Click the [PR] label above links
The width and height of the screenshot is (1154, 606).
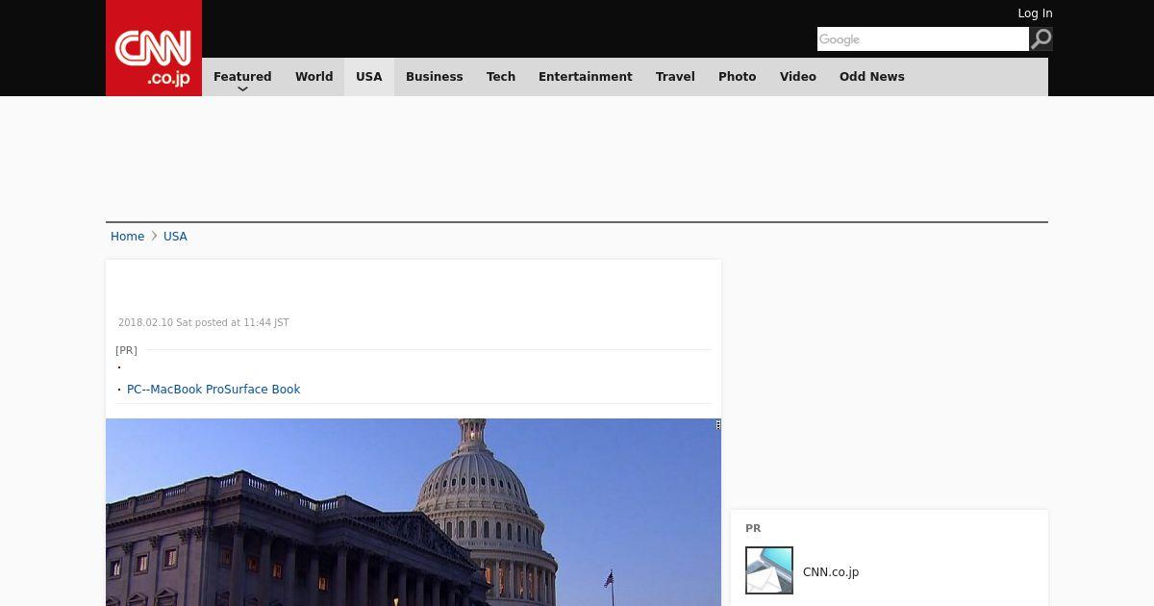click(x=126, y=350)
